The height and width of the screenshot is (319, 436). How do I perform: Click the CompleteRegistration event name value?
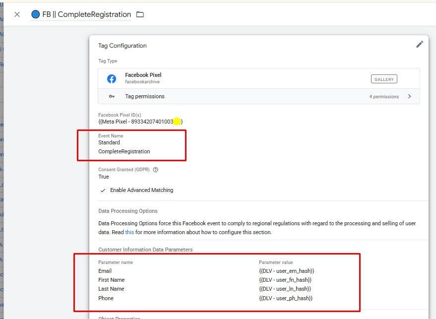point(124,151)
